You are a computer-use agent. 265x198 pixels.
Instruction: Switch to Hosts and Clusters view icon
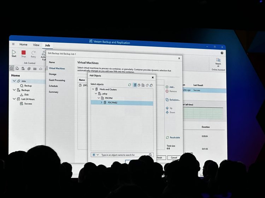pos(135,85)
